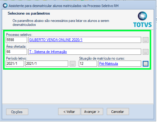The height and width of the screenshot is (122, 157).
Task: Open Área ofertada lookup ellipsis button
Action: (x=145, y=52)
